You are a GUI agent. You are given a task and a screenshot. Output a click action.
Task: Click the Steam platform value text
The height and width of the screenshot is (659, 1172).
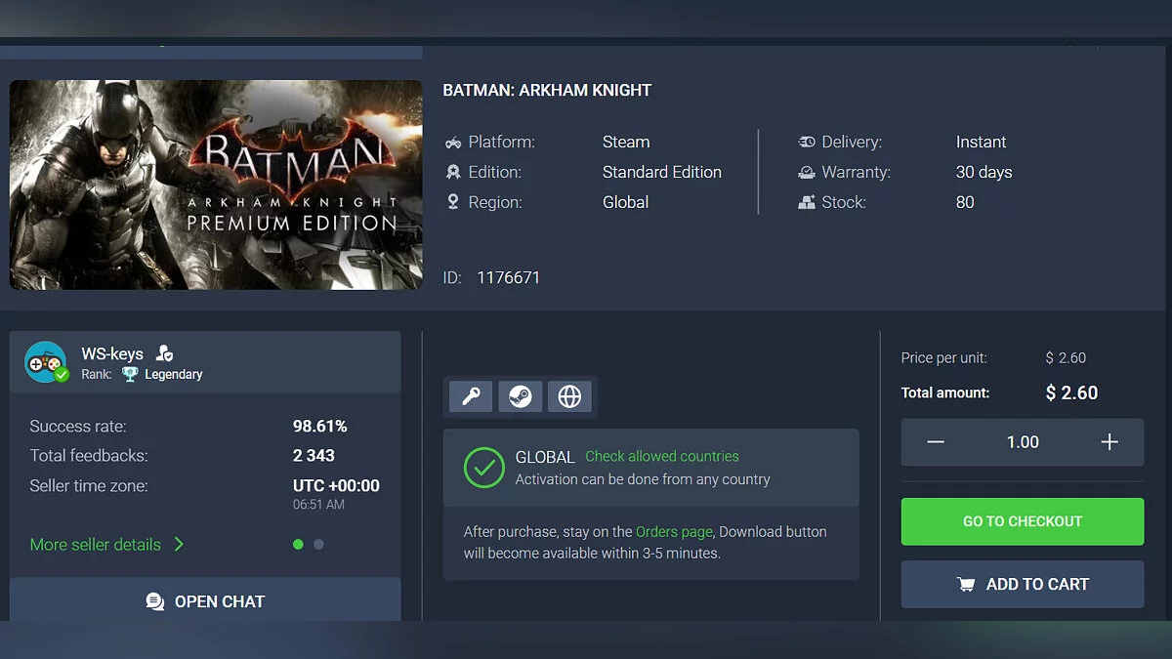point(626,143)
